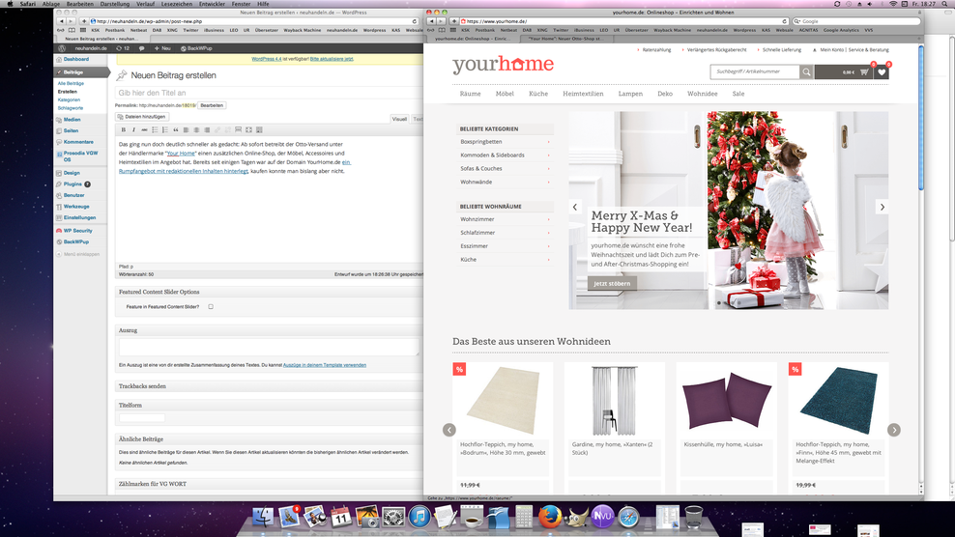This screenshot has height=537, width=955.
Task: Apply strikethrough in the WordPress editor toolbar
Action: click(144, 129)
